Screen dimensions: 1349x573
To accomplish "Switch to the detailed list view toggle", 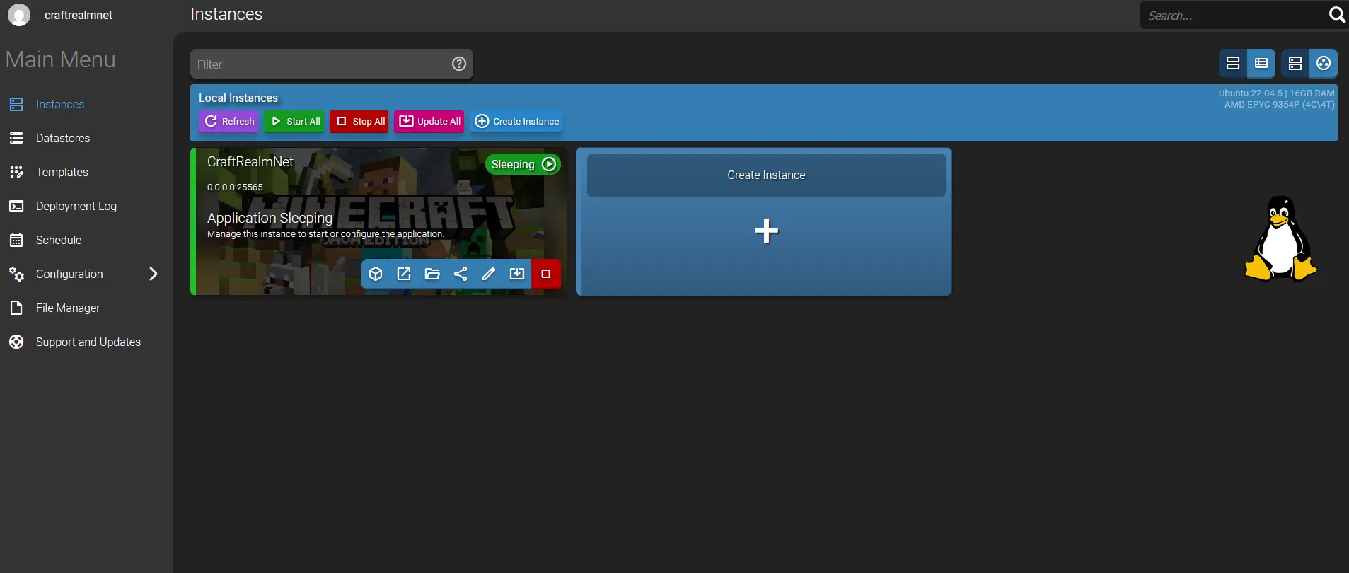I will pos(1261,63).
